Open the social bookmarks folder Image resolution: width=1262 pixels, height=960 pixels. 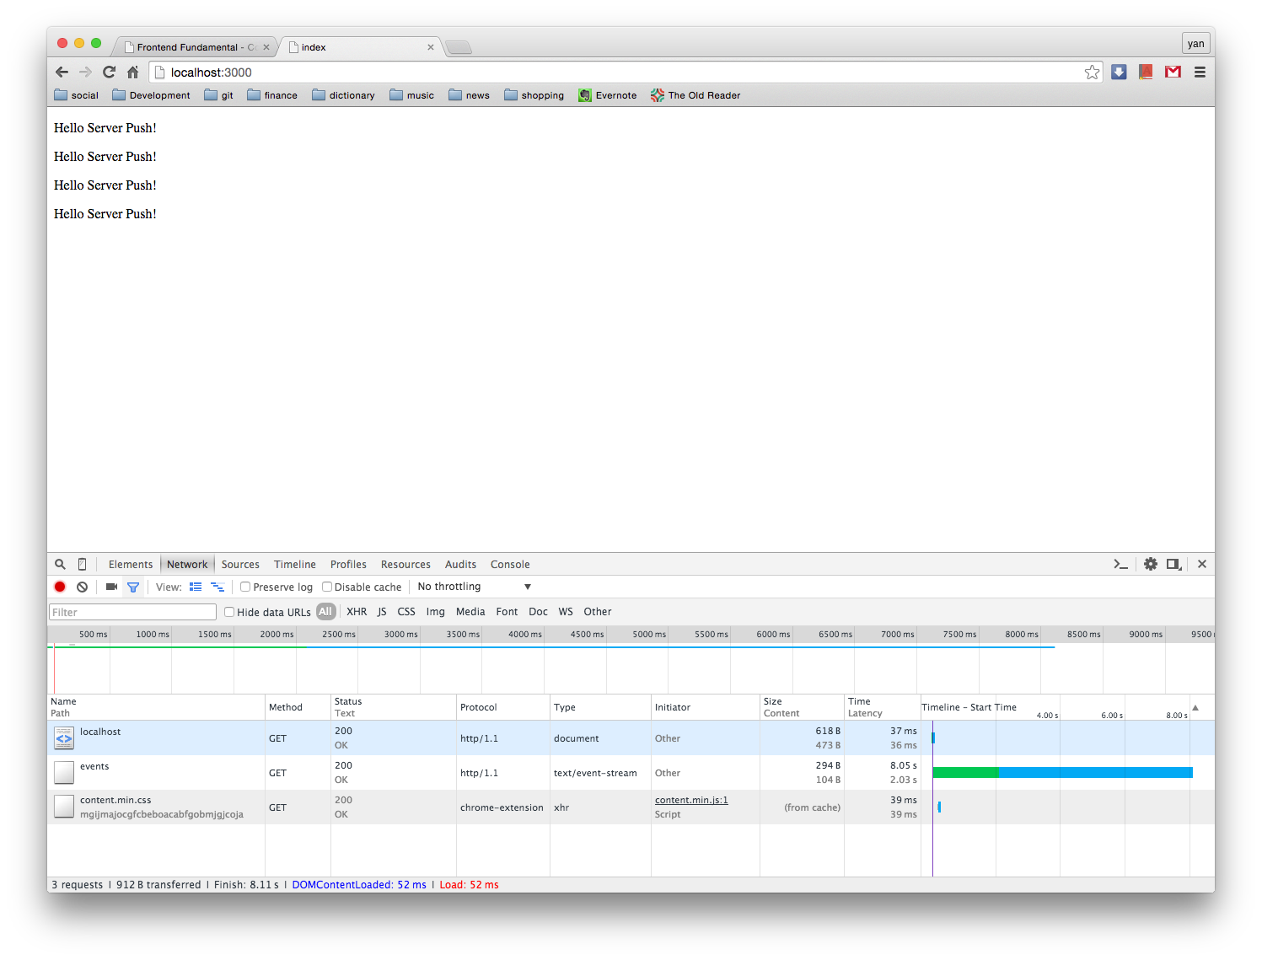76,95
